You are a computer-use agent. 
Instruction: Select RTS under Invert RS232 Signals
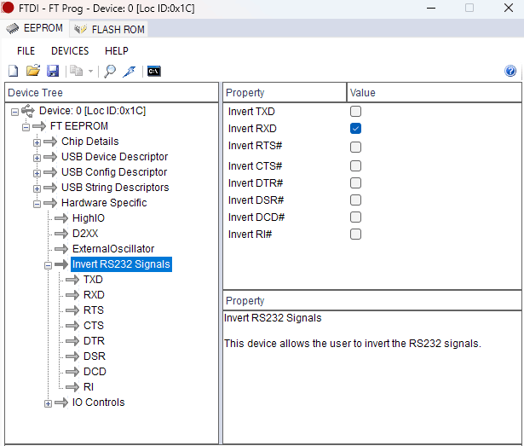click(x=94, y=310)
